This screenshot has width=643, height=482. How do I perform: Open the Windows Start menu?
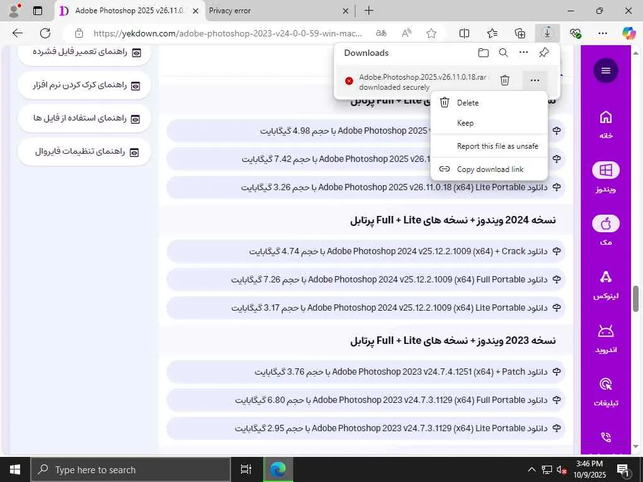click(15, 469)
